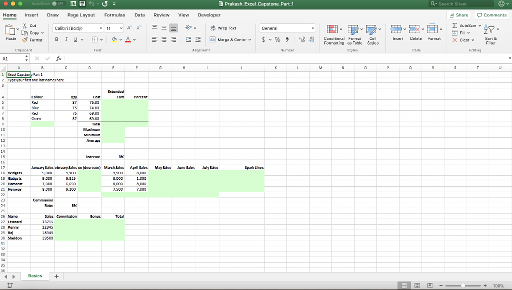
Task: Click the text Orientation icon
Action: 188,28
